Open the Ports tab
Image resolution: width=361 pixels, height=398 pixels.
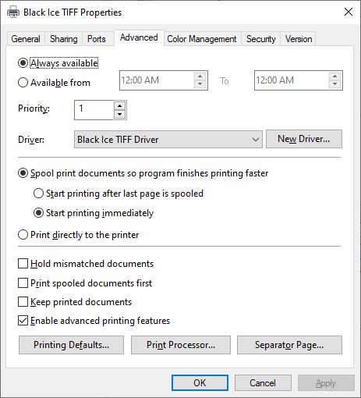[97, 39]
